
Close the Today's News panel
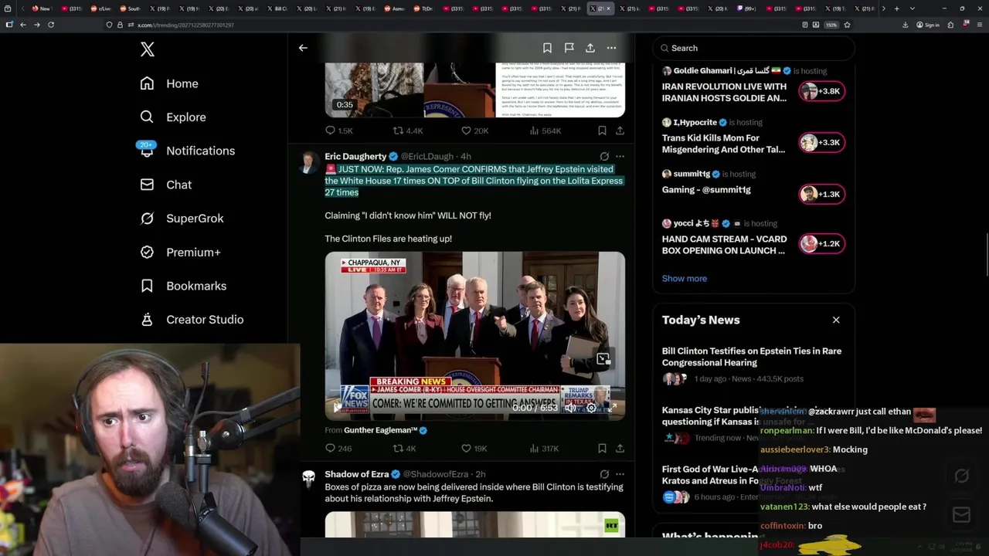coord(836,320)
